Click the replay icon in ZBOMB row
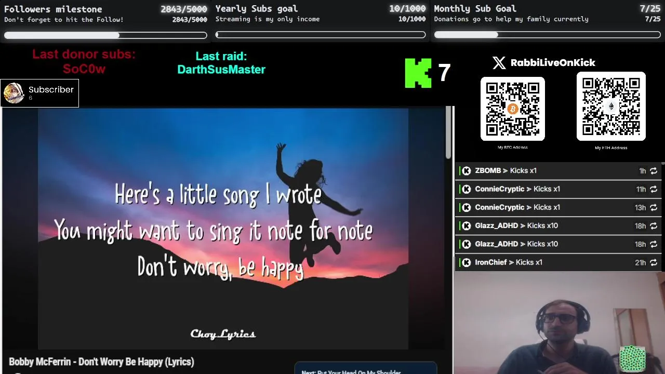This screenshot has height=374, width=665. point(654,171)
